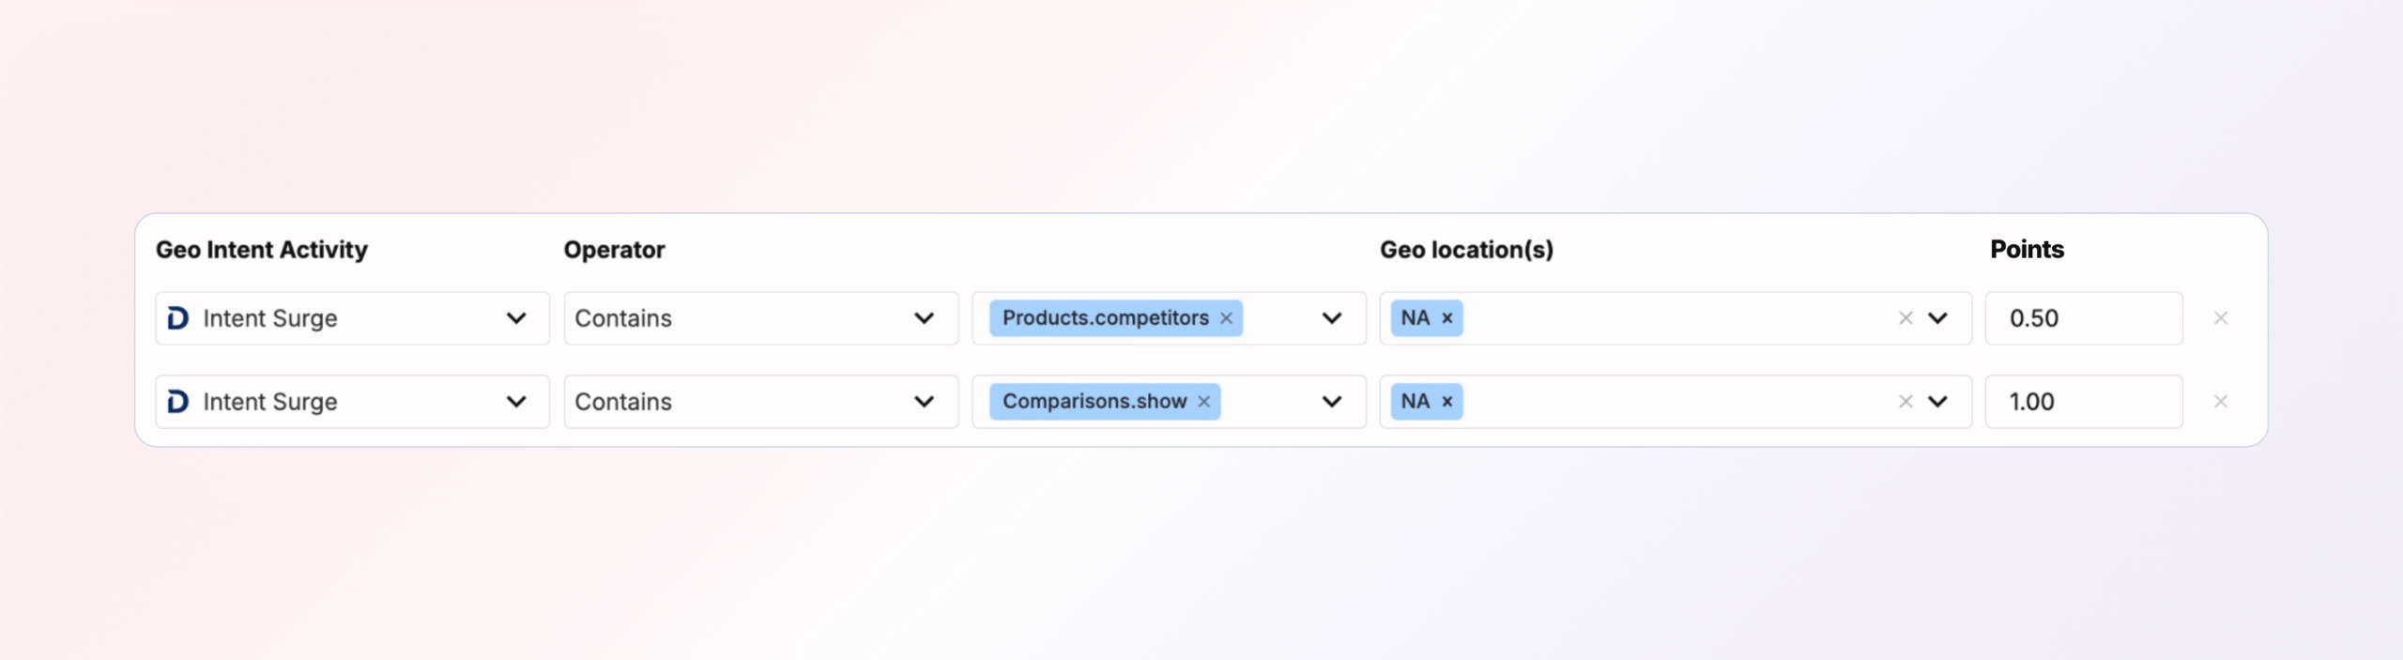Remove the Products.competitors tag
2403x660 pixels.
tap(1226, 318)
